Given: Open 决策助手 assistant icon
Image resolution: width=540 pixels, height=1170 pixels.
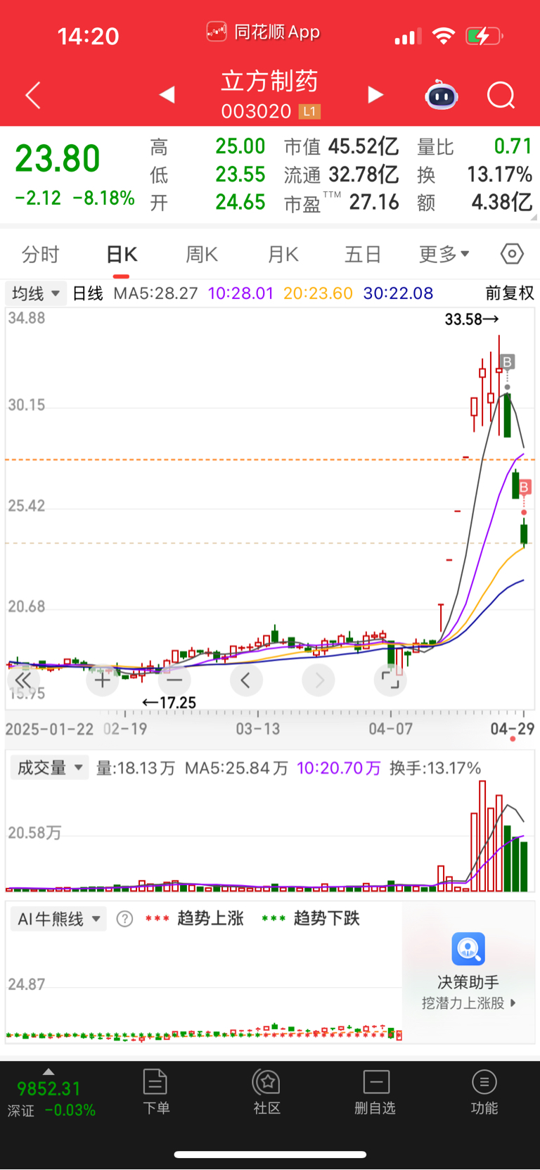Looking at the screenshot, I should [468, 949].
